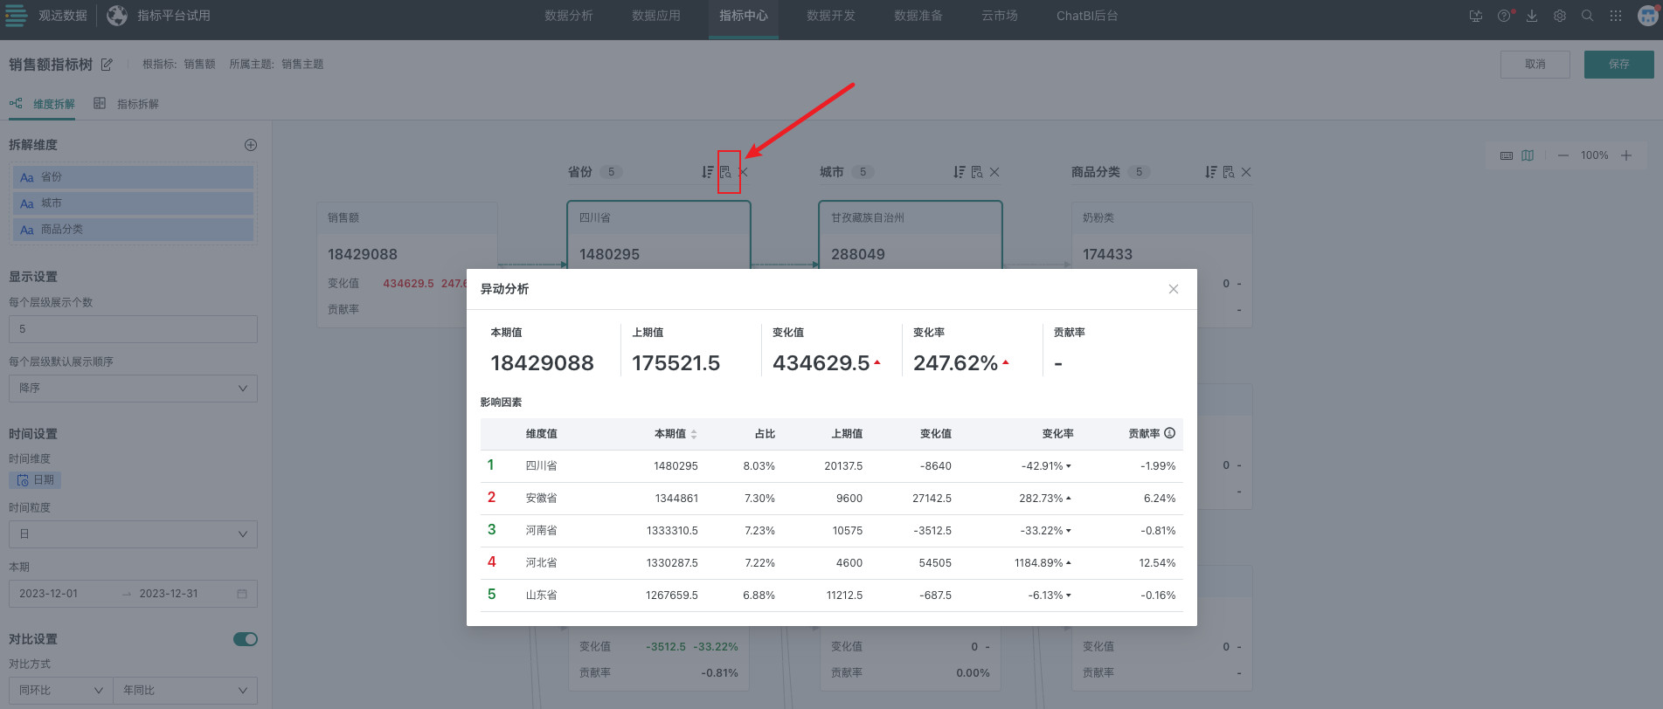Close the 异动分析 dialog
This screenshot has width=1663, height=709.
tap(1174, 289)
